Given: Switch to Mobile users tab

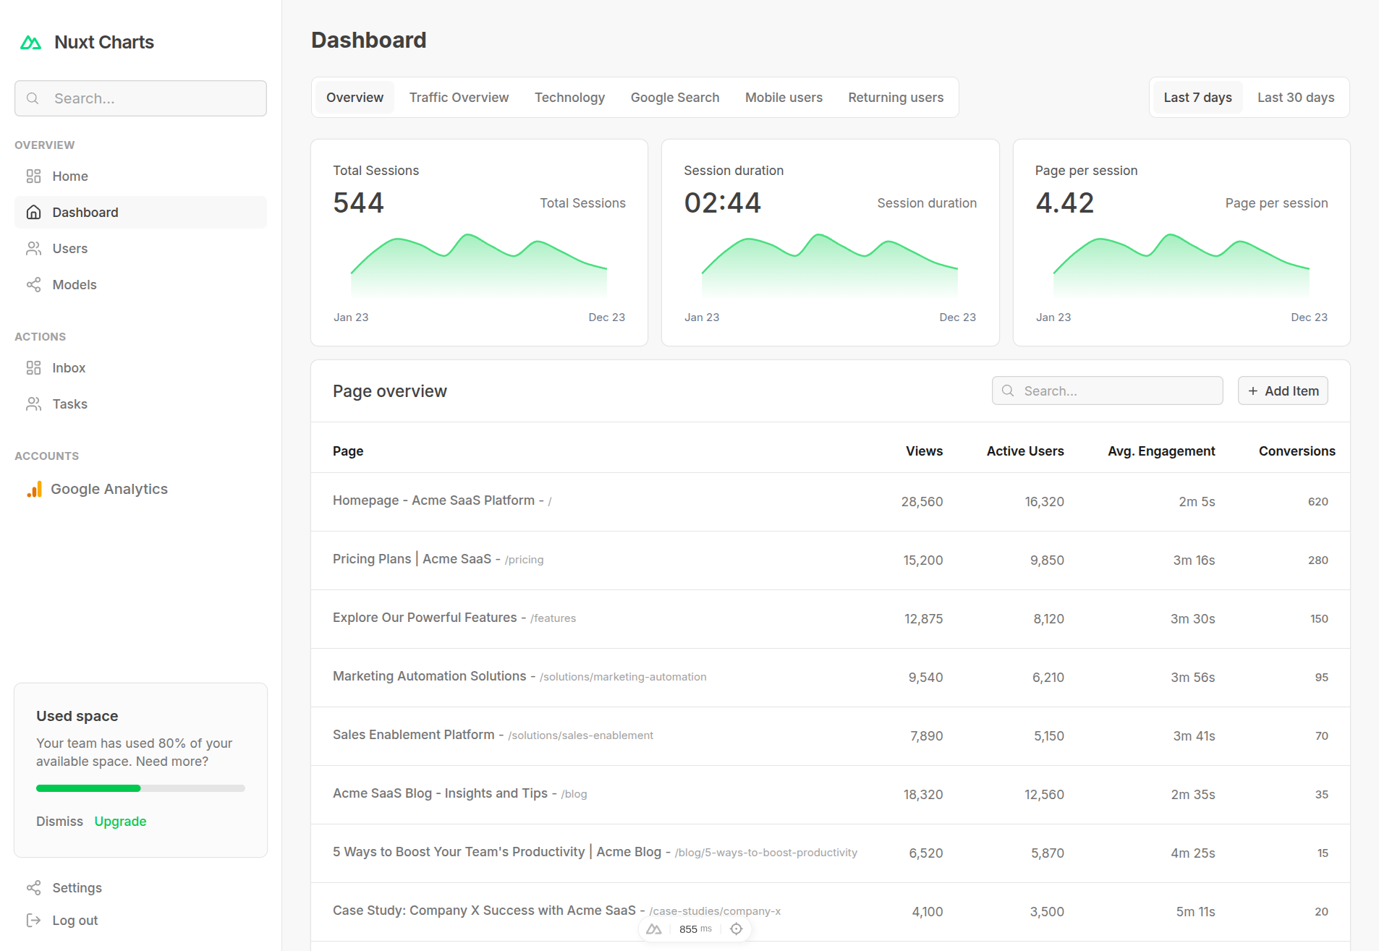Looking at the screenshot, I should [784, 98].
